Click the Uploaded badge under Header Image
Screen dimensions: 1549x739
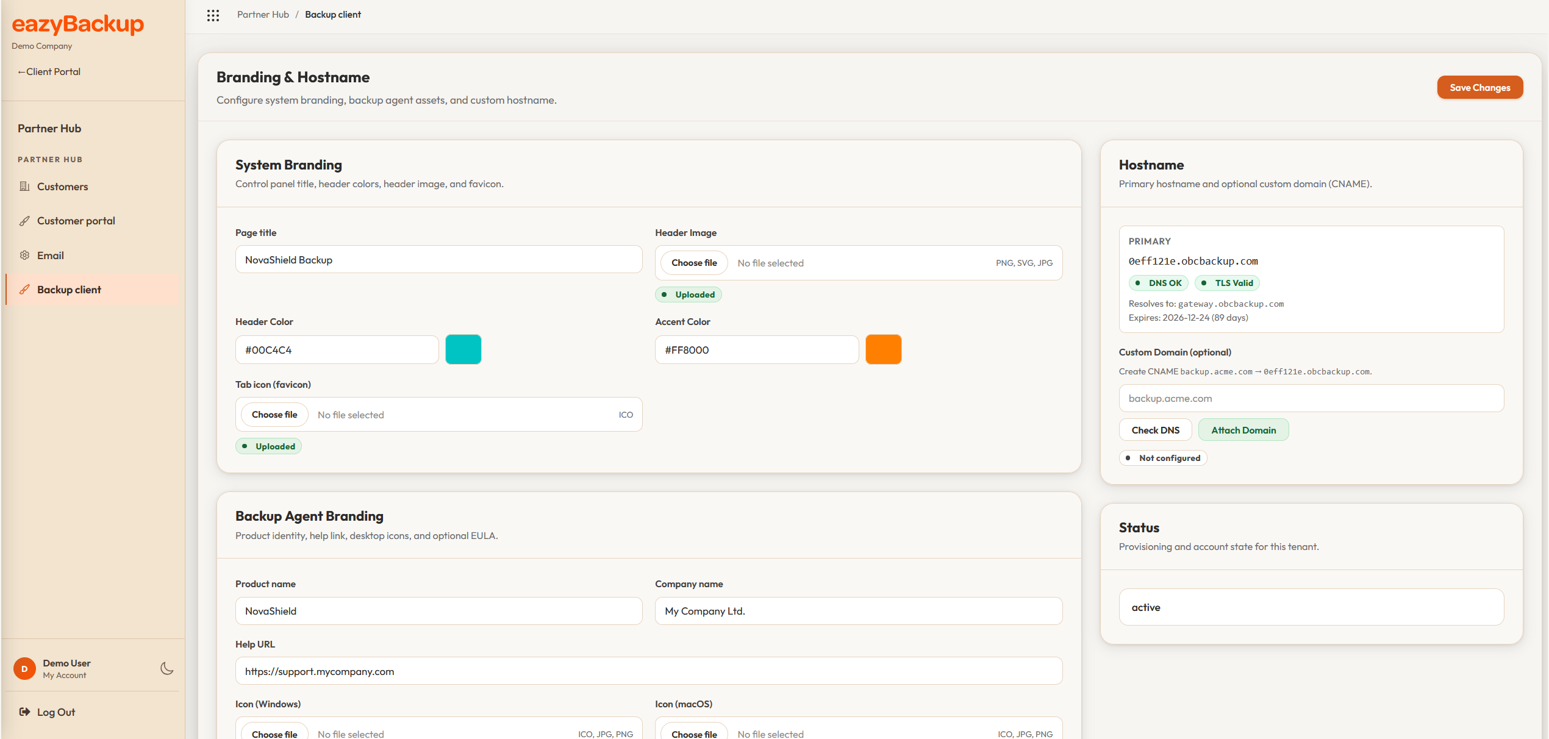tap(689, 295)
